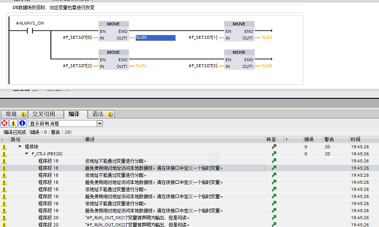Click go-to arrow in P_CTL4 (FB320) row

(274, 153)
